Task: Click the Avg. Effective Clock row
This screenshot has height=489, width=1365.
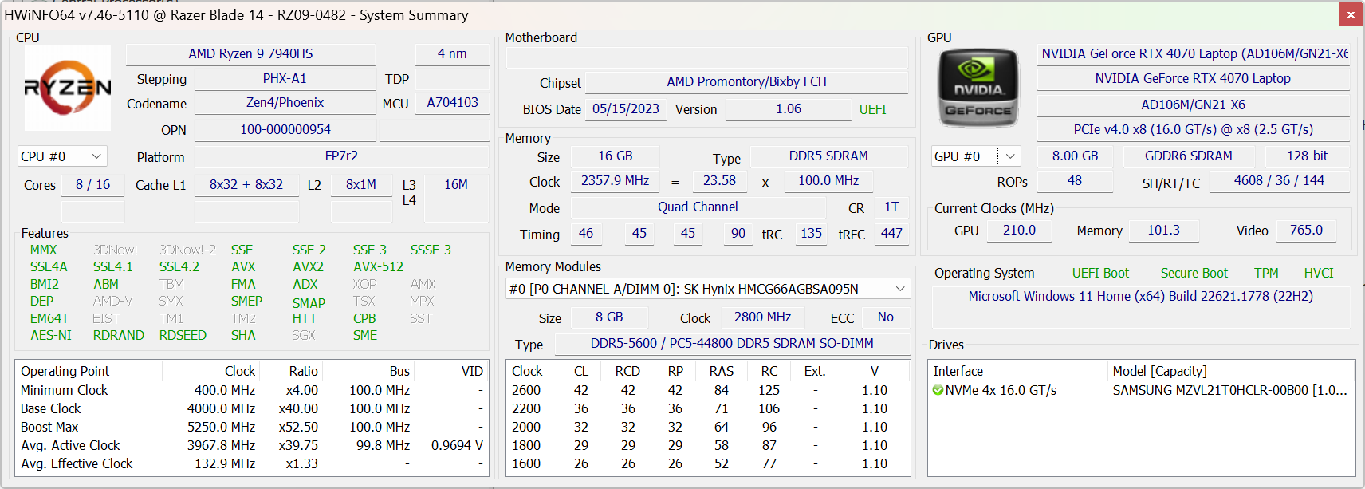Action: (251, 463)
